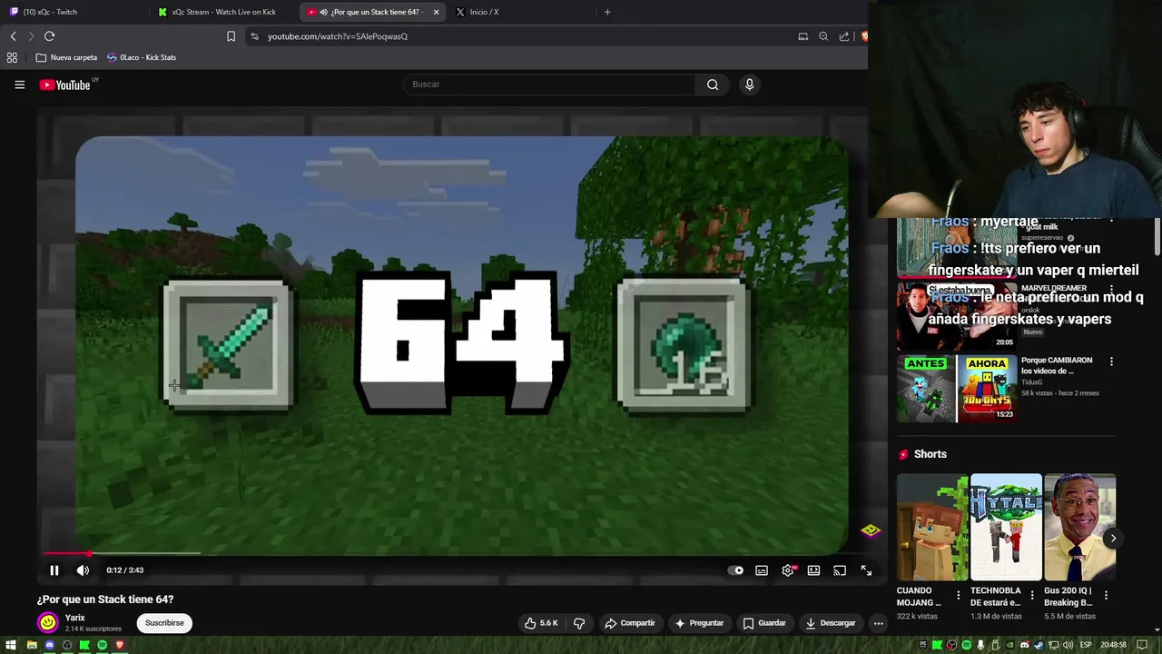1162x654 pixels.
Task: Focus the Buscar search field
Action: pos(549,84)
